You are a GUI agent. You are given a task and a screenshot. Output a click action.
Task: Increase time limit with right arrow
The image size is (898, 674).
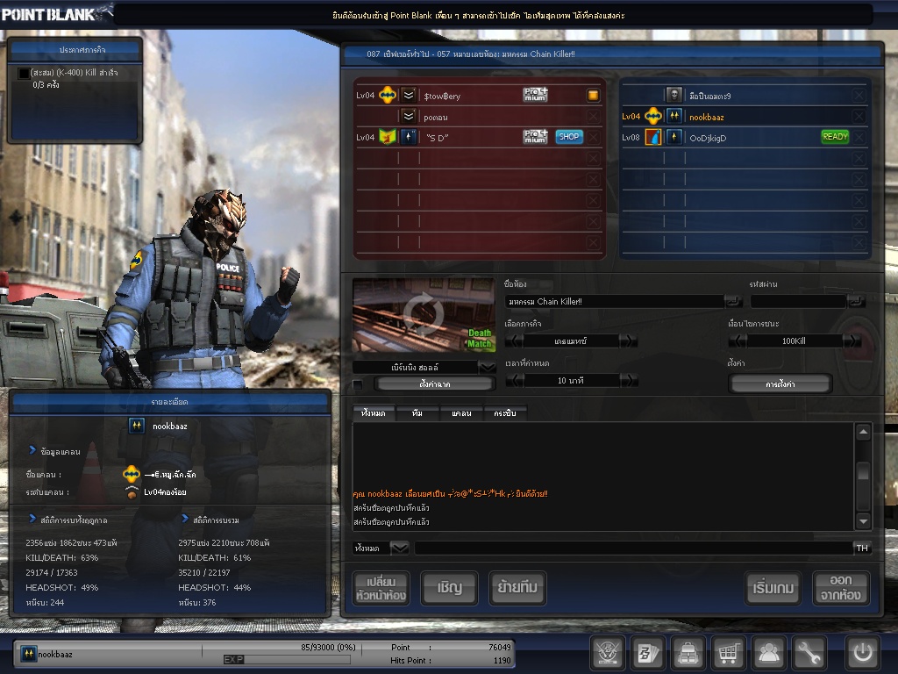(x=628, y=381)
